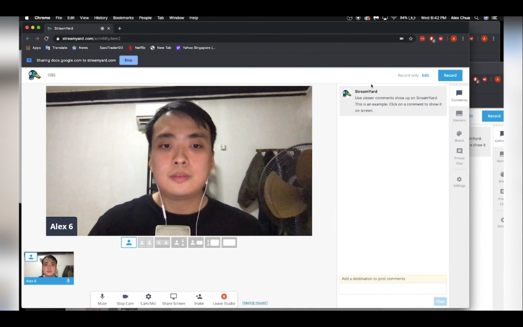Open Notification Center list icon

[x=494, y=18]
